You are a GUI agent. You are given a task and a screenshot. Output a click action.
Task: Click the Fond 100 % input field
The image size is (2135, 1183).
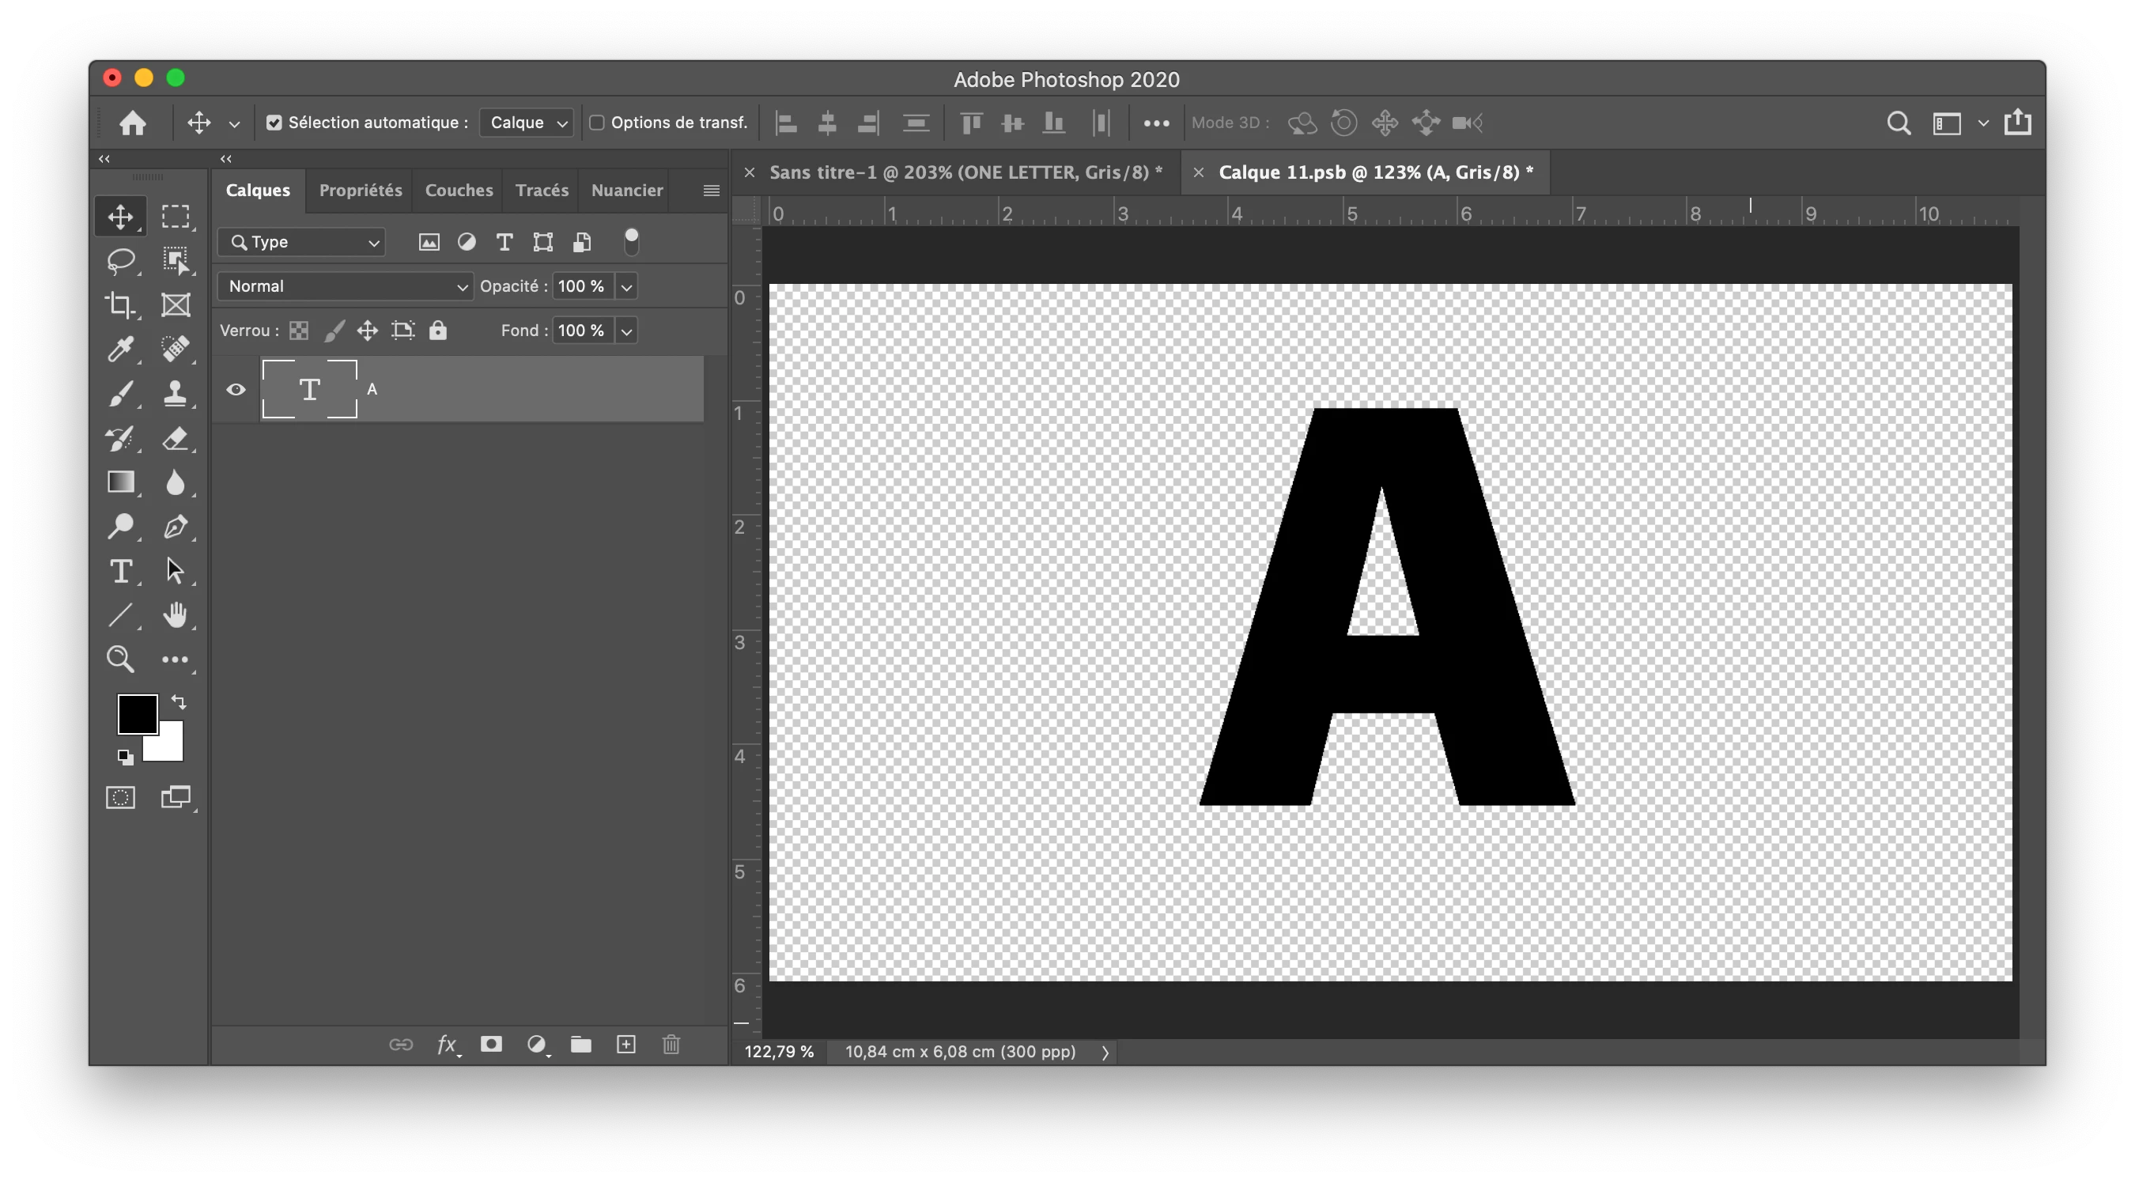[582, 331]
